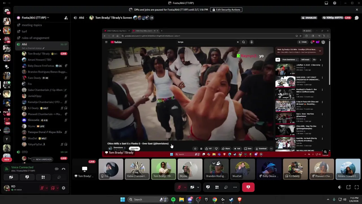Screen dimensions: 362x204
Task: Turn on camera in the bottom call bar
Action: click(x=192, y=187)
